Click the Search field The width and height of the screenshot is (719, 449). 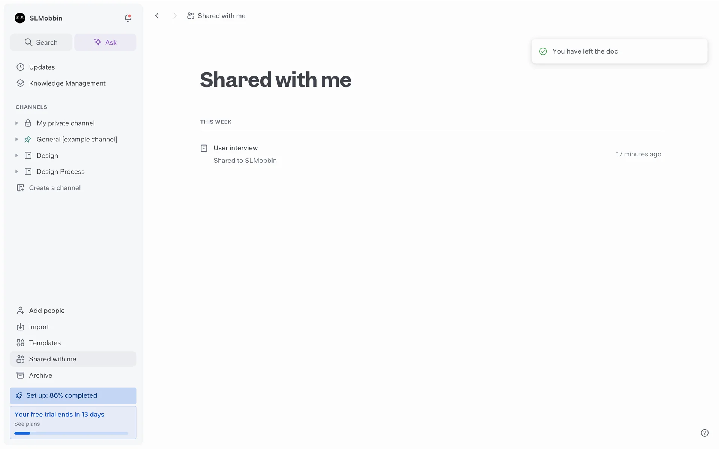[x=41, y=42]
